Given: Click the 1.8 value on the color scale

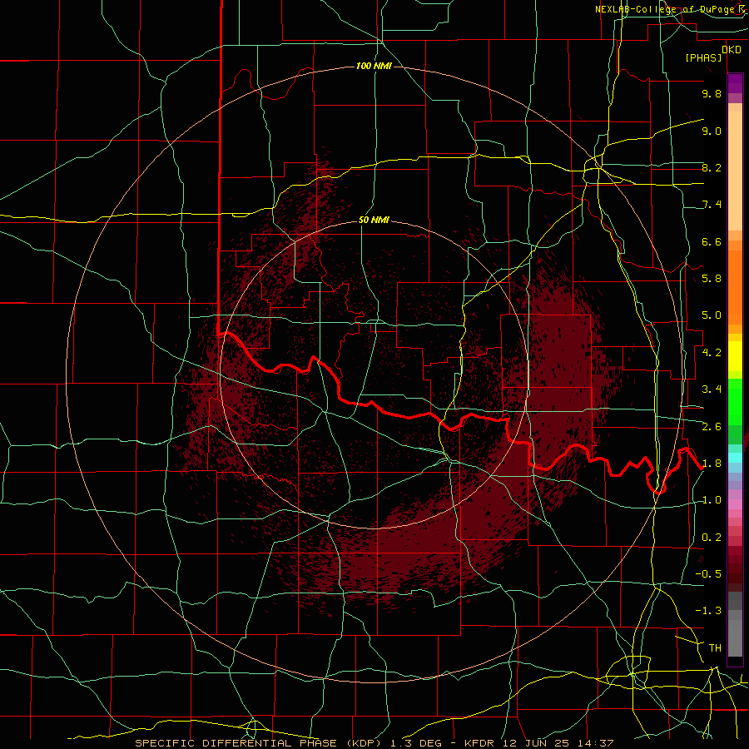Looking at the screenshot, I should click(712, 464).
